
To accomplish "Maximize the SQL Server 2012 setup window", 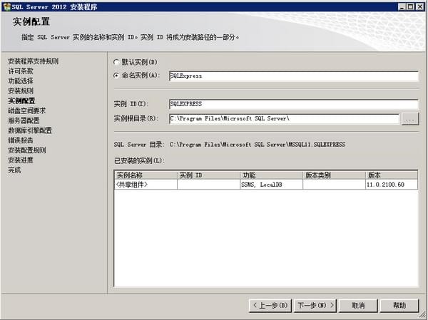I will click(410, 7).
